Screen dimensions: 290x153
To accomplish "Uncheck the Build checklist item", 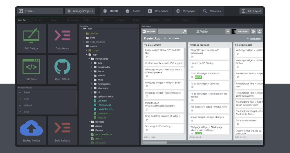I will click(x=20, y=93).
